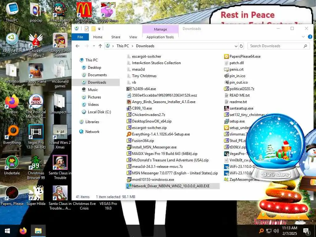Open the Activator desktop folder
The width and height of the screenshot is (316, 237).
(12, 73)
